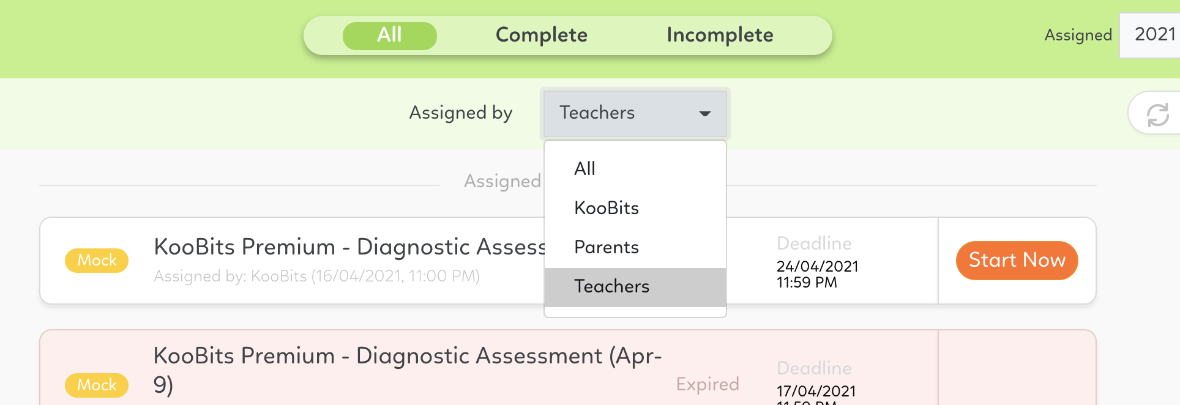Click the dropdown arrow beside Teachers
The height and width of the screenshot is (405, 1180).
tap(705, 114)
